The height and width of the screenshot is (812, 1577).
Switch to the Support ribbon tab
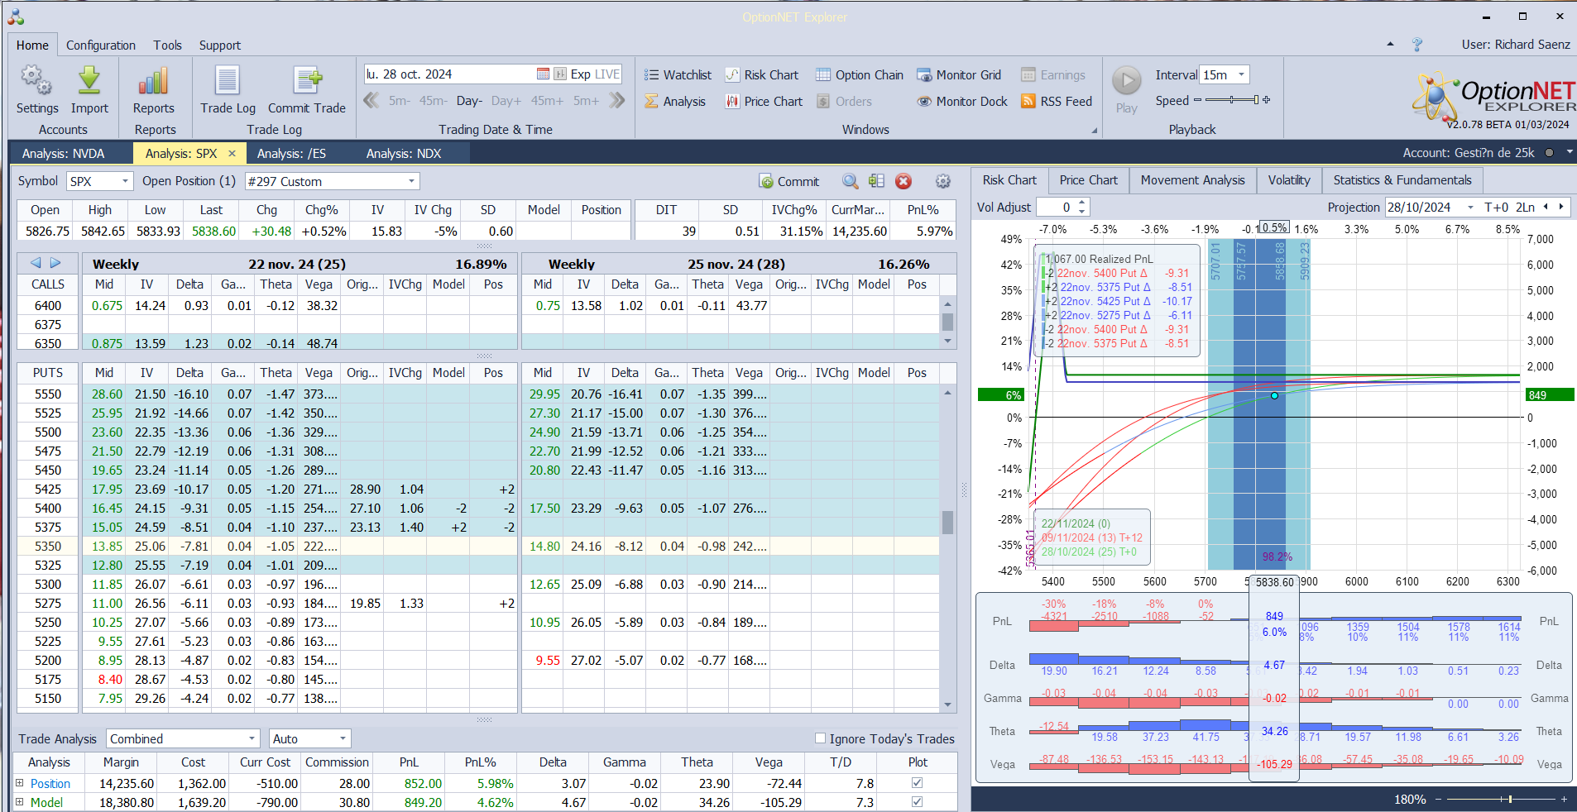click(x=220, y=45)
